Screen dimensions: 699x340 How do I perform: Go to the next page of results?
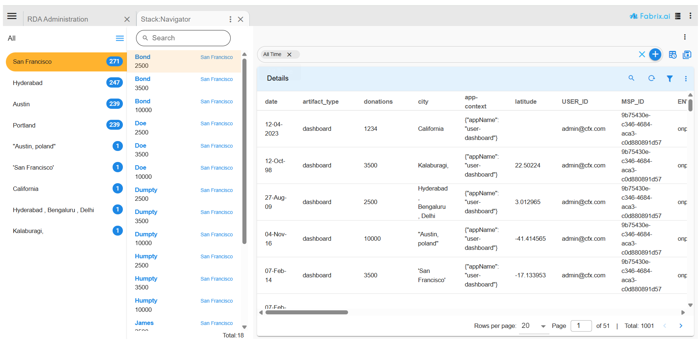point(681,326)
